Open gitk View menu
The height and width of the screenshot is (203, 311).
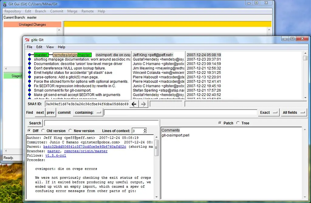(50, 47)
